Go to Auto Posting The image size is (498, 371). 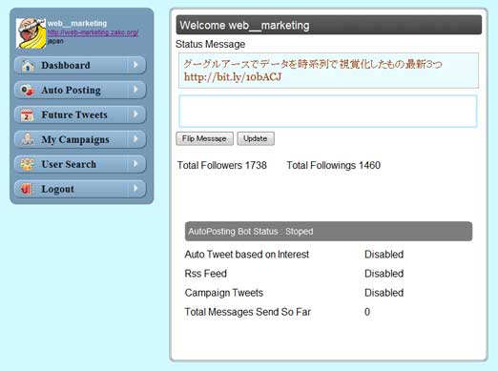pos(80,90)
